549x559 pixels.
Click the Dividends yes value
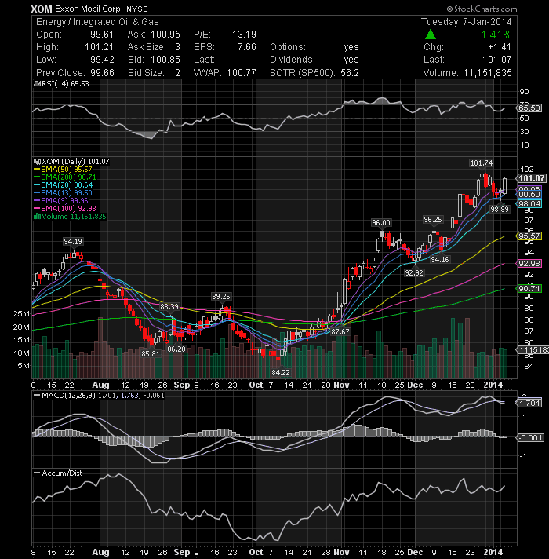tap(351, 60)
